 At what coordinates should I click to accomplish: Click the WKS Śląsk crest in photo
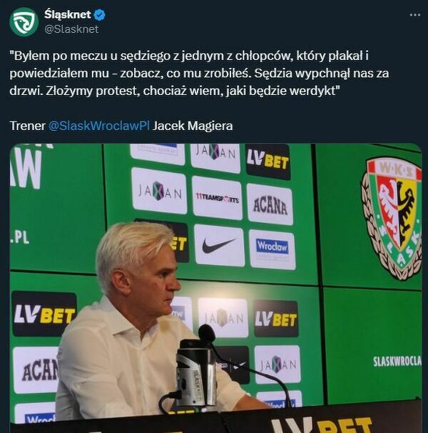392,217
